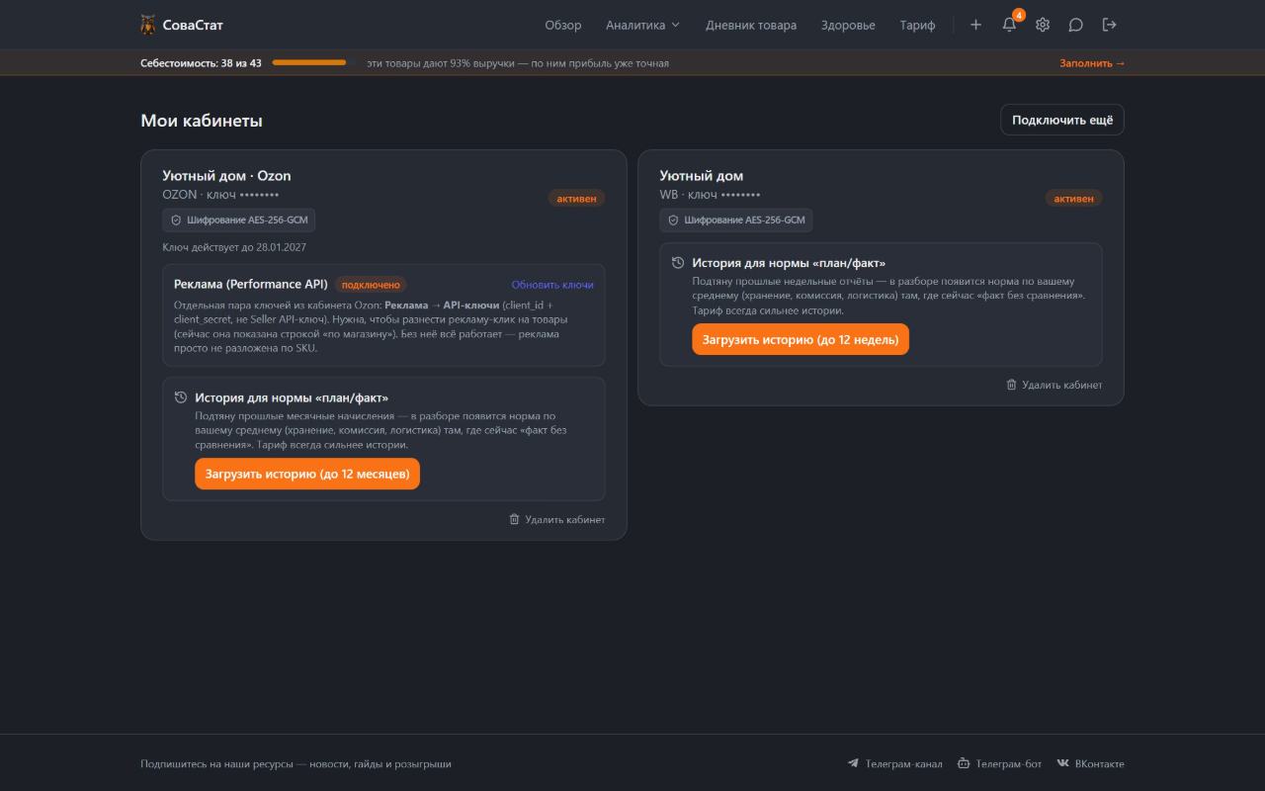The width and height of the screenshot is (1265, 791).
Task: Click the подключено status badge
Action: (371, 285)
